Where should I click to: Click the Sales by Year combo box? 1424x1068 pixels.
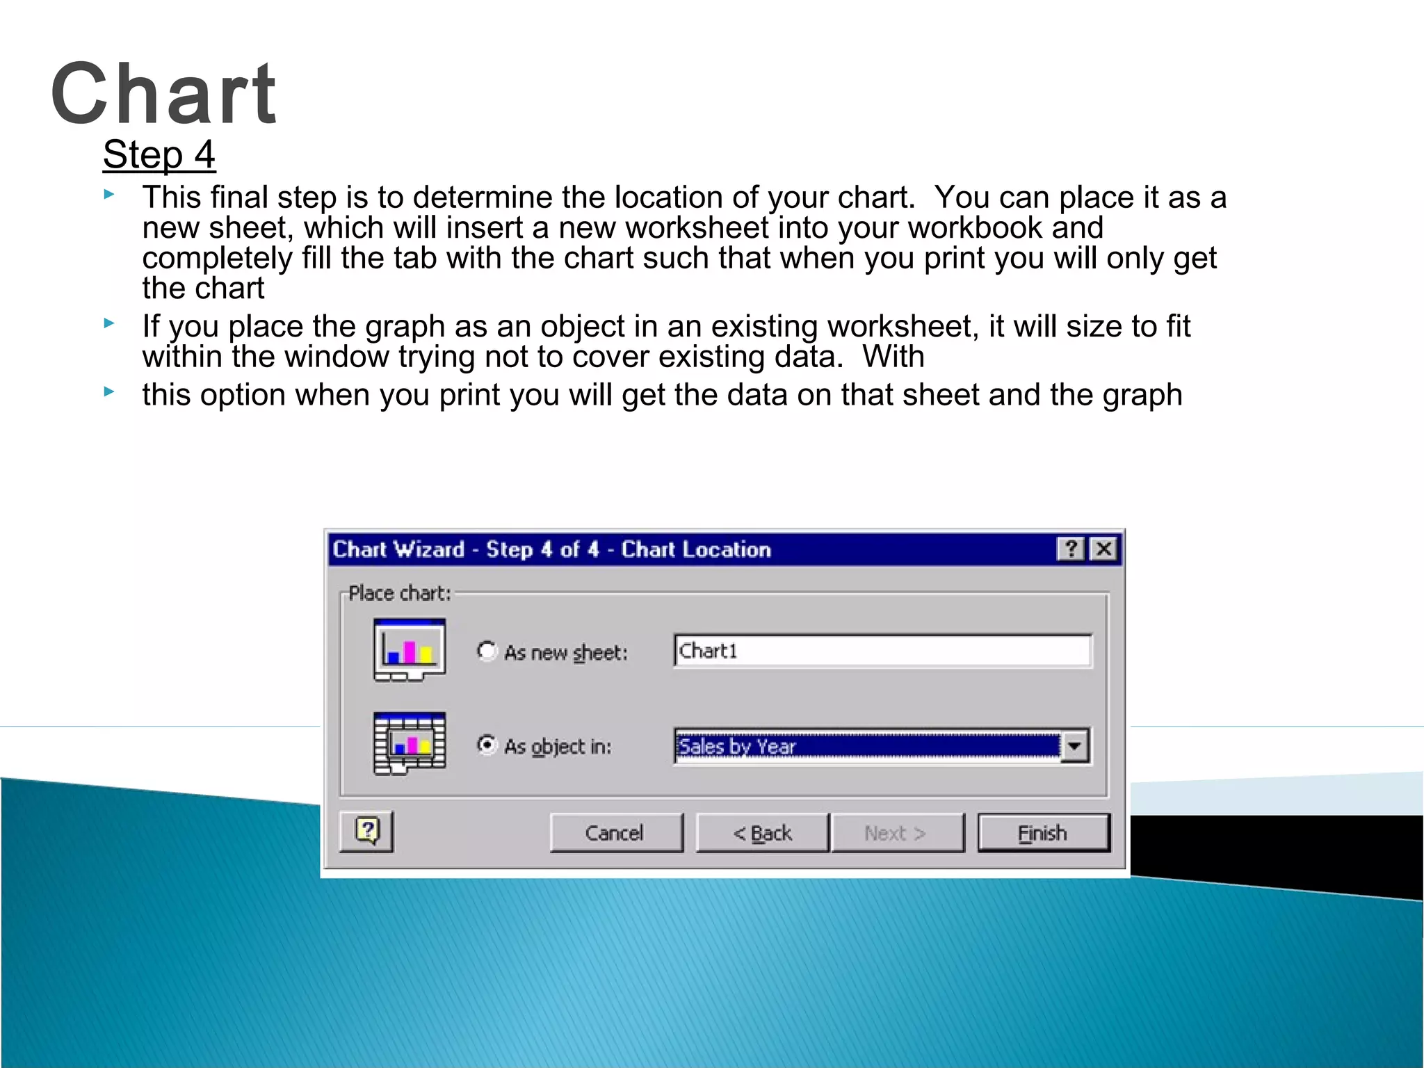click(882, 747)
